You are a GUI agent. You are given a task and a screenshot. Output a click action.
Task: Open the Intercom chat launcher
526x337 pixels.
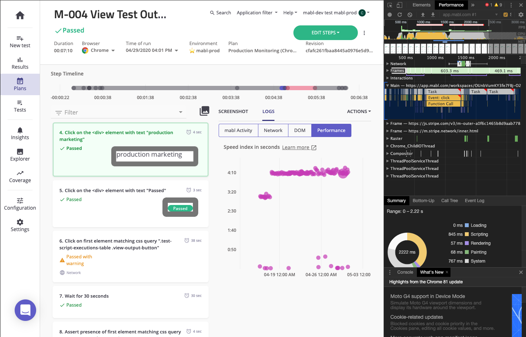click(x=25, y=310)
